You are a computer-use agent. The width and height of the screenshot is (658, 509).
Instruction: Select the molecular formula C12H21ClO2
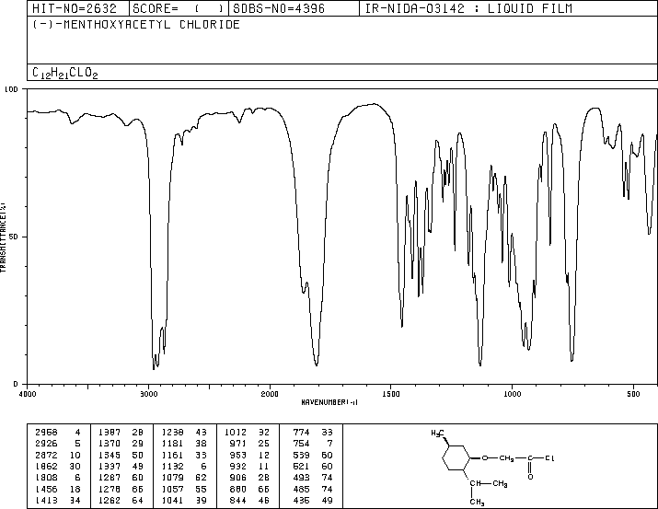[65, 73]
